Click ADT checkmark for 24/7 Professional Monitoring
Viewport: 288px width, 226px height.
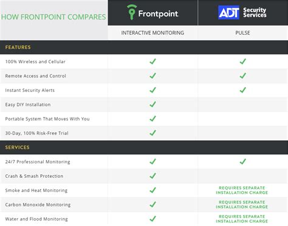[242, 161]
